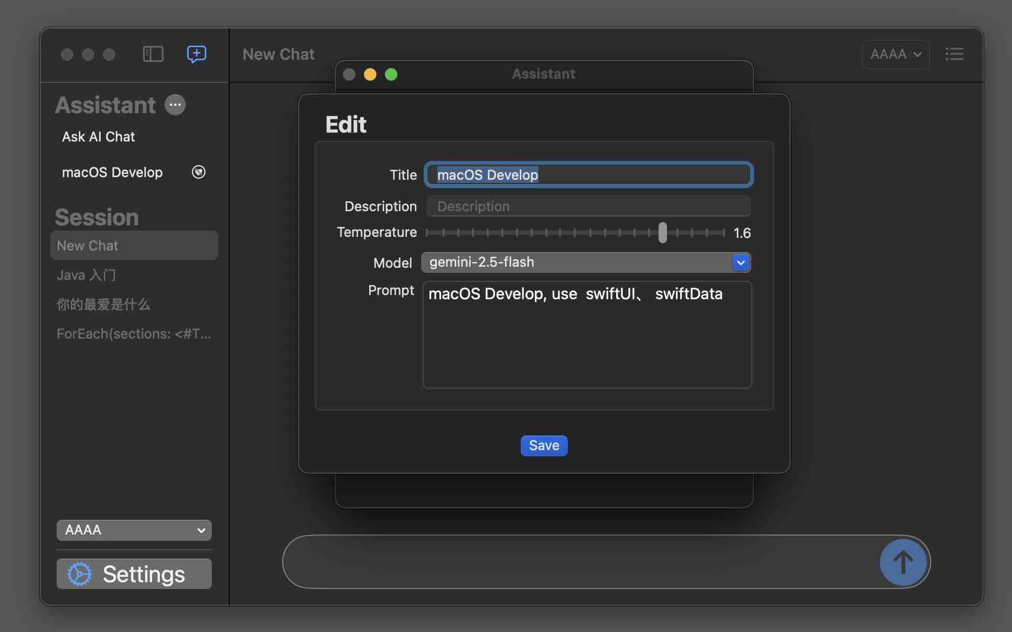Open the AAAA dropdown in top toolbar
Screen dimensions: 1012x632
(x=896, y=54)
